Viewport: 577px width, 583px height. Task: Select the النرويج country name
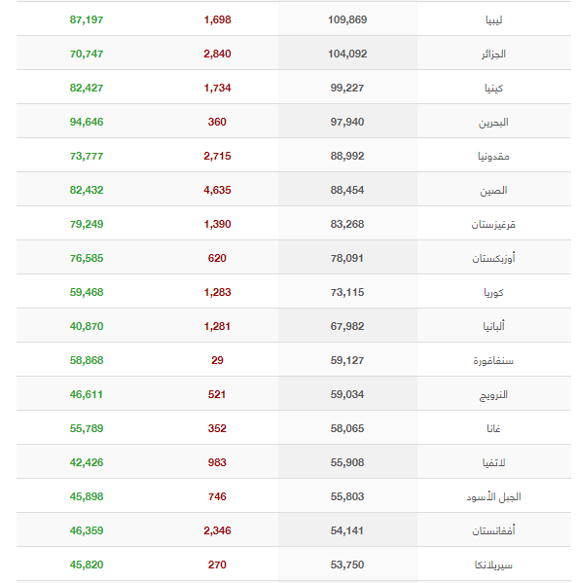pyautogui.click(x=493, y=394)
